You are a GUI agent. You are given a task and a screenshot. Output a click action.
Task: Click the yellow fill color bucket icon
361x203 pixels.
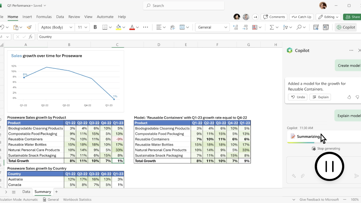pyautogui.click(x=118, y=27)
